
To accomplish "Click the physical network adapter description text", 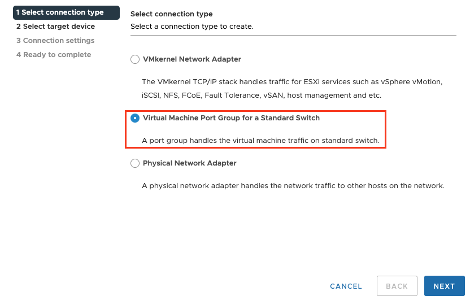I will coord(293,185).
